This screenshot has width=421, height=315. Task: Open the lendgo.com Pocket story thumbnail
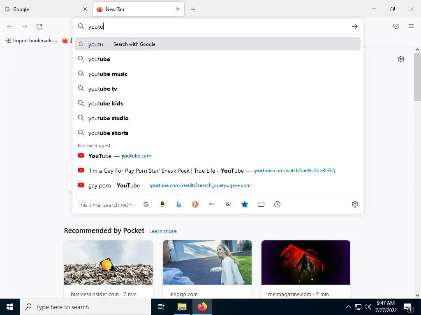pos(207,262)
